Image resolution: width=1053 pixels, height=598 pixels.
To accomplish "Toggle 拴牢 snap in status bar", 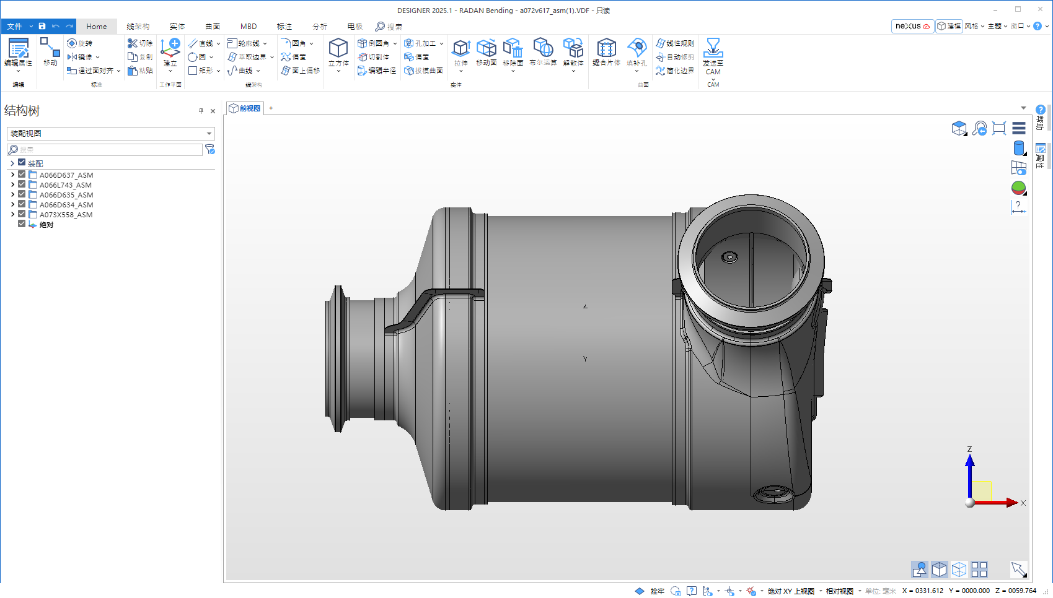I will point(657,591).
